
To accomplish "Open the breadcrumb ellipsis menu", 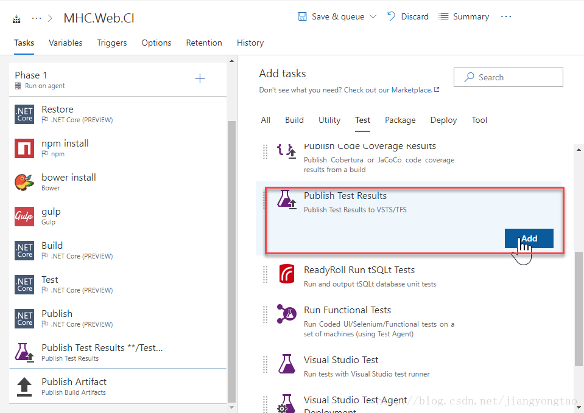I will tap(36, 18).
